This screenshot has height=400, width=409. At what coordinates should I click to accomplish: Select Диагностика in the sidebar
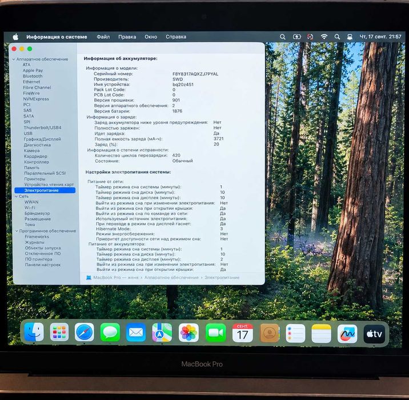(37, 145)
